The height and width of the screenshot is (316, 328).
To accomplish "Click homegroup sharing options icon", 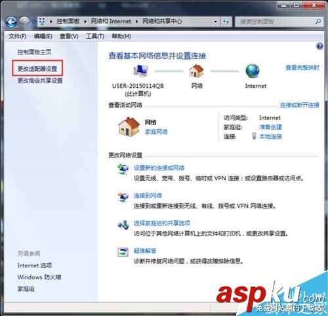I will coord(123,225).
